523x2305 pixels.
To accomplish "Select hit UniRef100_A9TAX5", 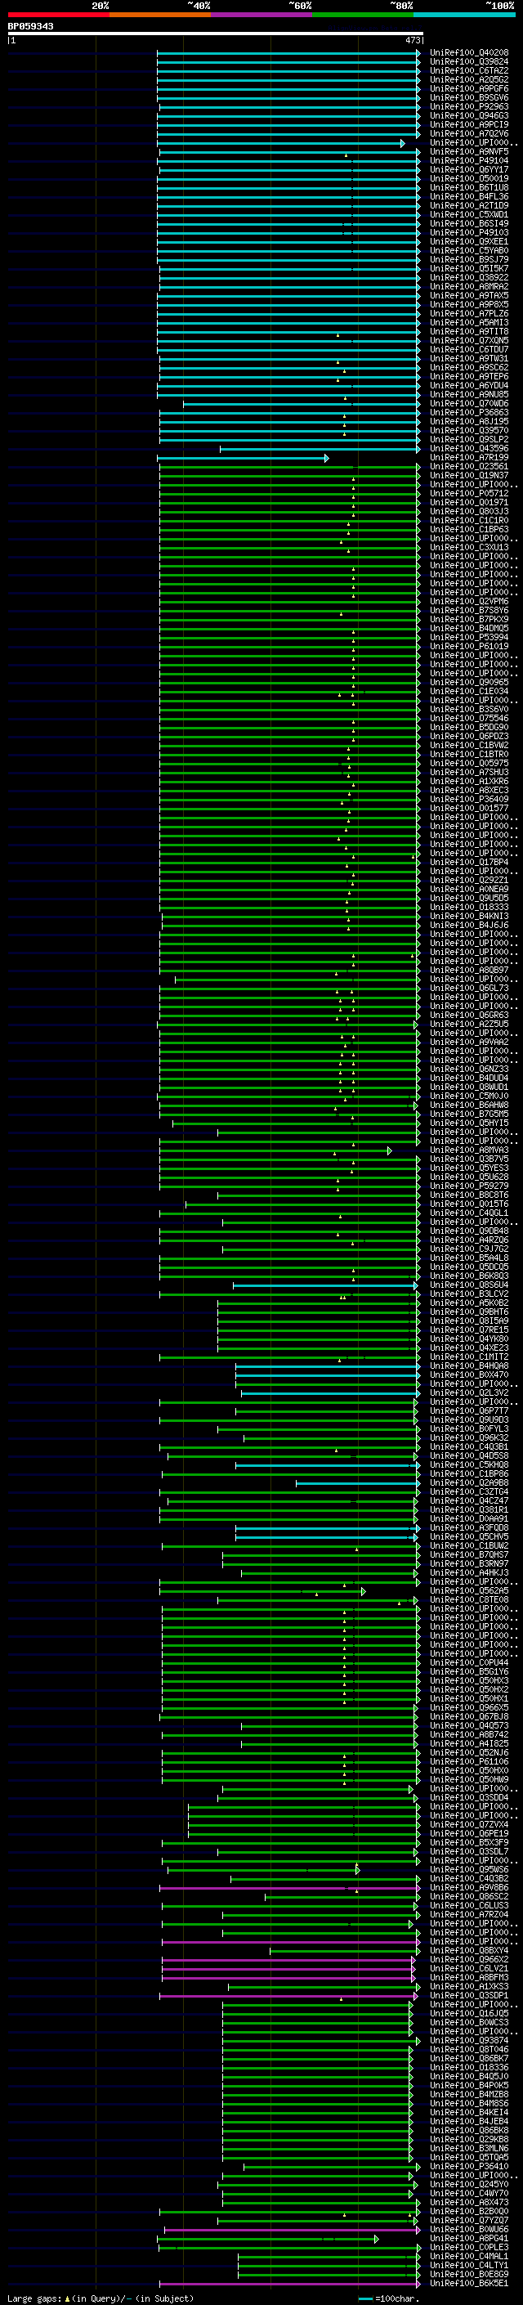I will tap(469, 295).
